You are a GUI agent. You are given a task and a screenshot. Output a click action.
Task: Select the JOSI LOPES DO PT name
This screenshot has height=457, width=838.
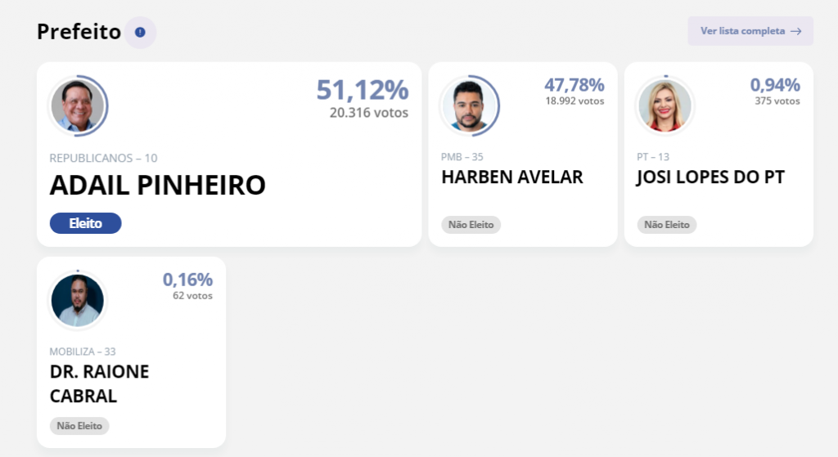click(710, 177)
